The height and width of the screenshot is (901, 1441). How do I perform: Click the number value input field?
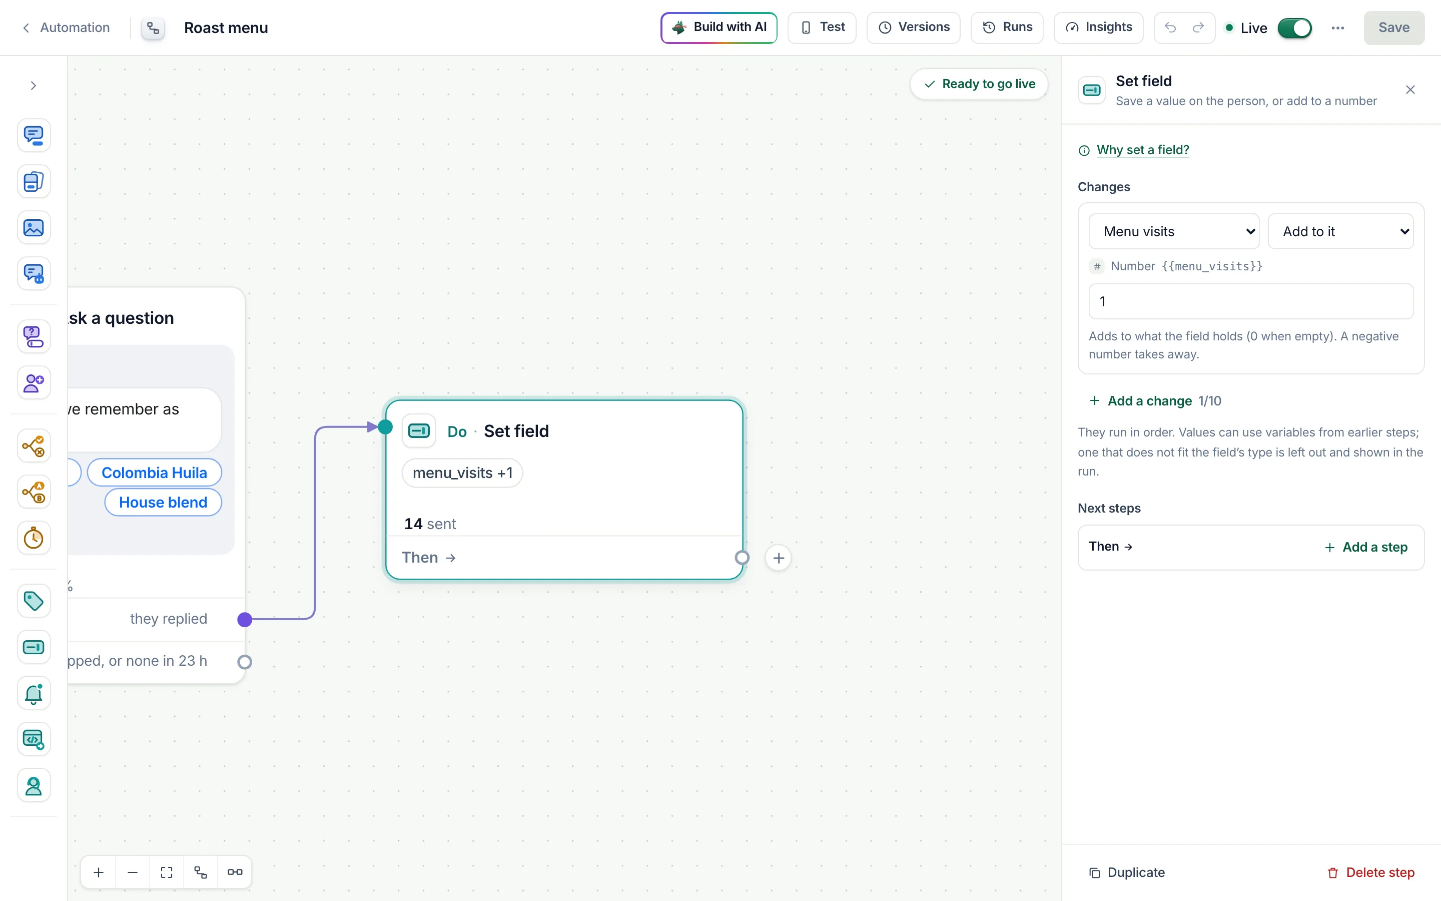(x=1251, y=301)
